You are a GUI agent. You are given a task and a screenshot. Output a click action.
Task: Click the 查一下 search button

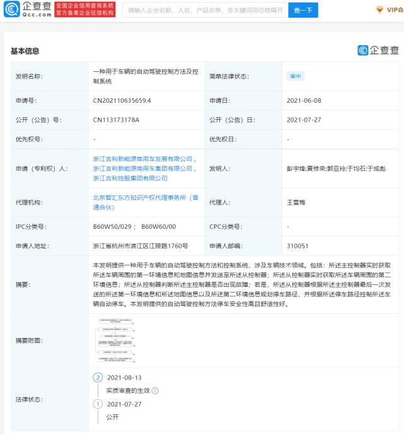pyautogui.click(x=303, y=10)
